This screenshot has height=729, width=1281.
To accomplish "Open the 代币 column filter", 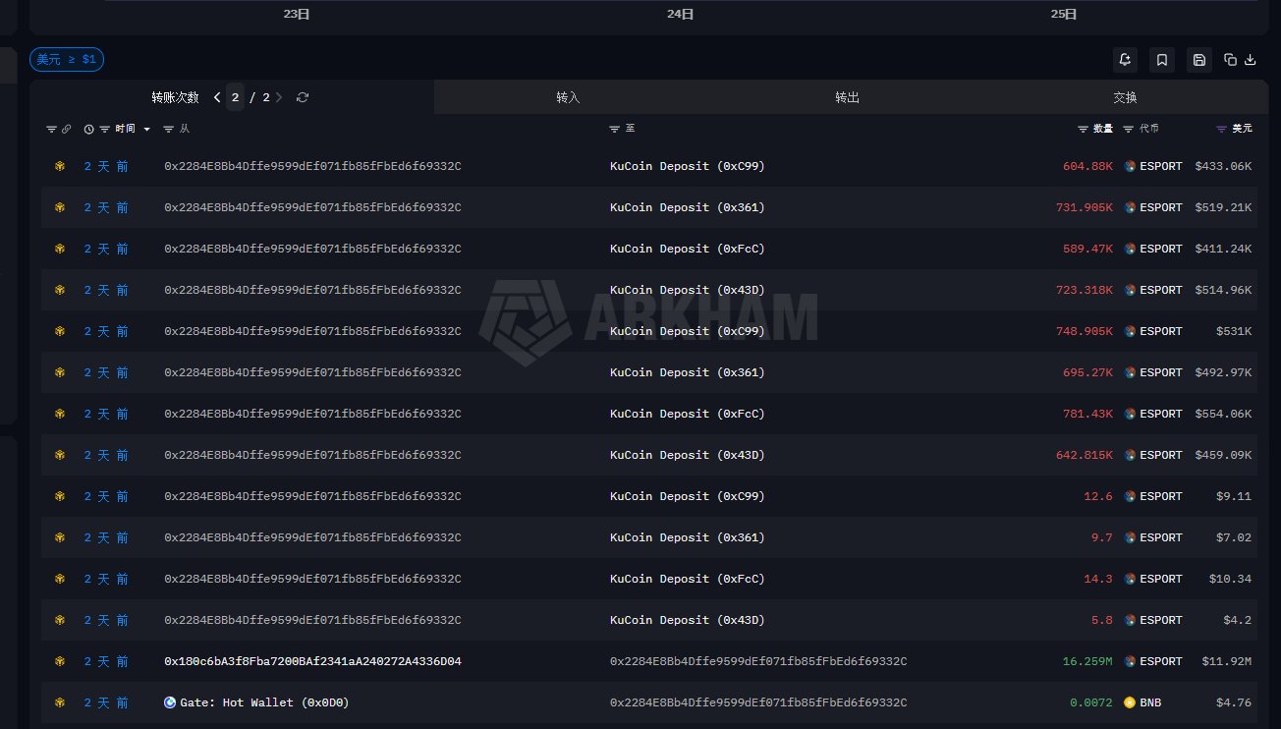I will 1129,129.
